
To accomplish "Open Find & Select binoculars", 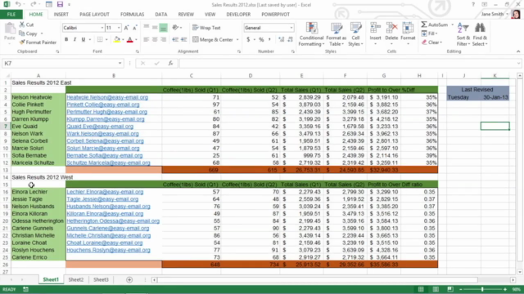I will point(480,34).
